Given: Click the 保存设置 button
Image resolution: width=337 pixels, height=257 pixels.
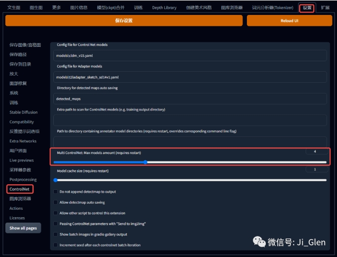Looking at the screenshot, I should click(123, 20).
